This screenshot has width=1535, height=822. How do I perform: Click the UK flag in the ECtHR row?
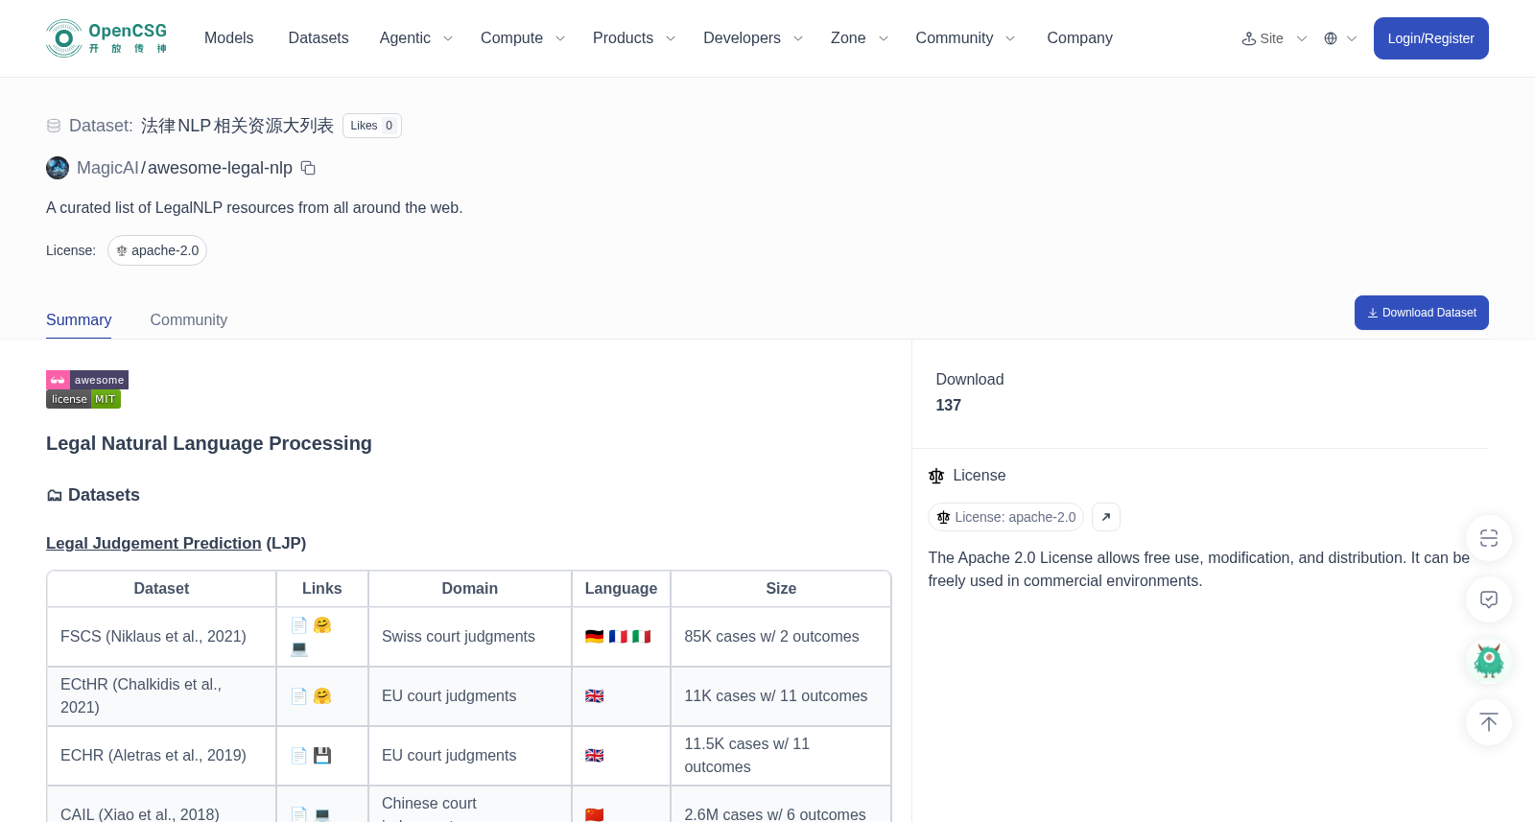(595, 696)
